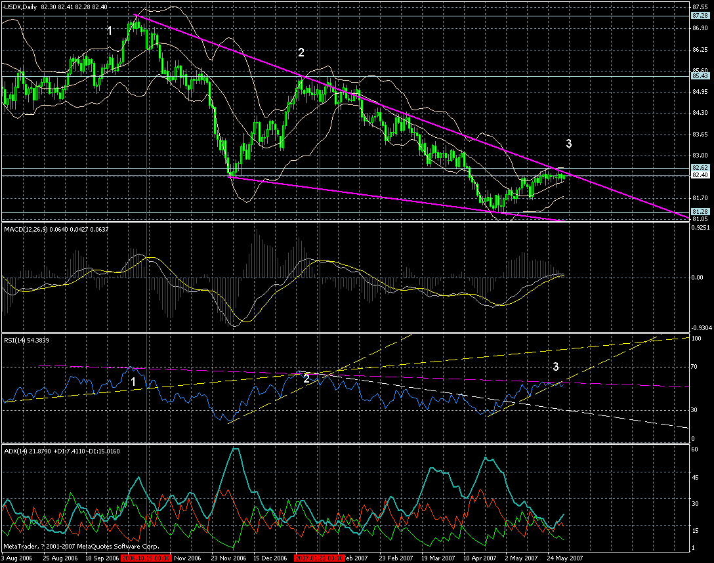714x563 pixels.
Task: Click the number 2 annotation on RSI panel
Action: (306, 377)
